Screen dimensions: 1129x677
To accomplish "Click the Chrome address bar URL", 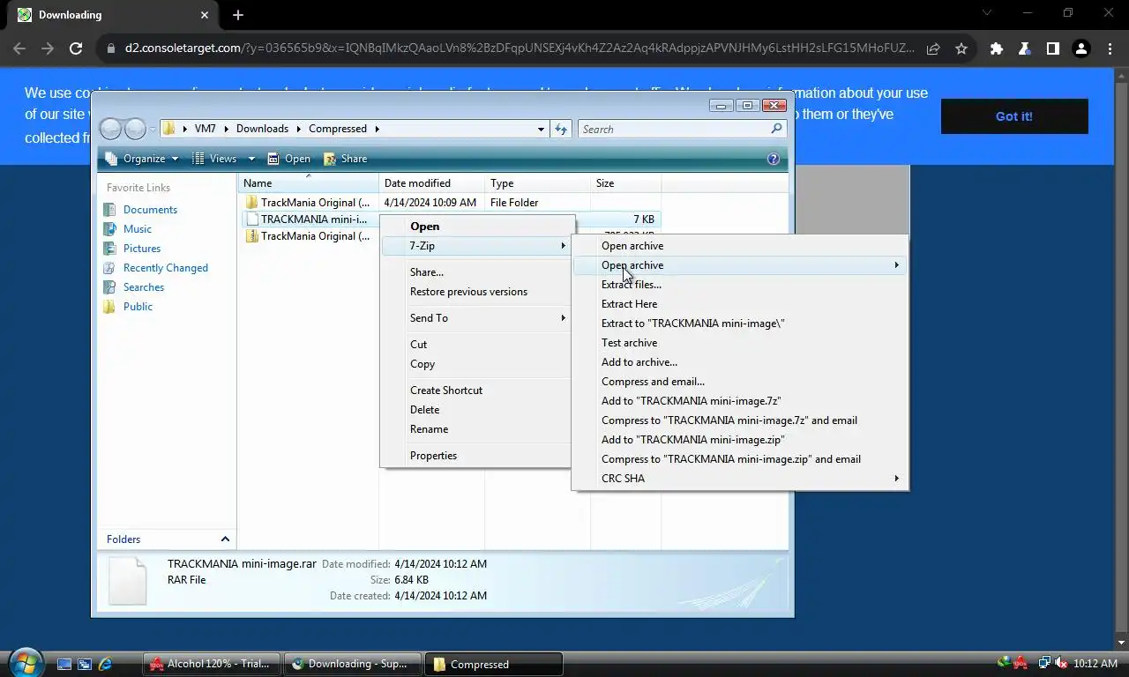I will coord(520,48).
